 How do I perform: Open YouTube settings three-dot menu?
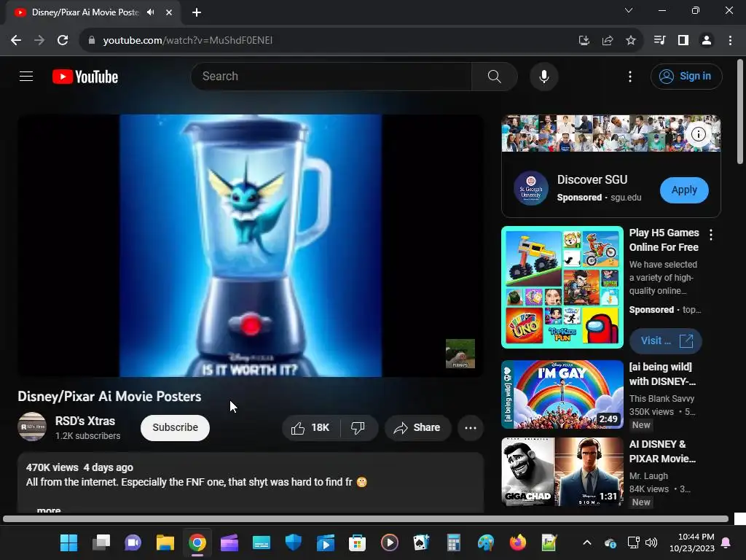click(x=630, y=77)
